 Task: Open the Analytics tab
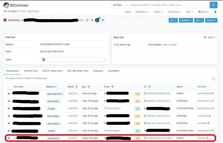pos(98,71)
